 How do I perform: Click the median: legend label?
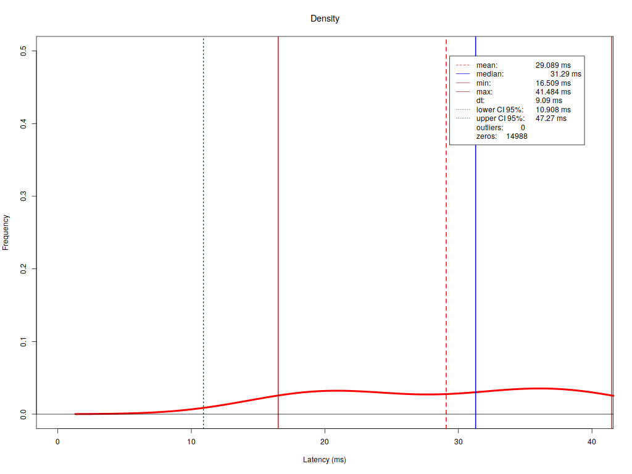pos(490,74)
